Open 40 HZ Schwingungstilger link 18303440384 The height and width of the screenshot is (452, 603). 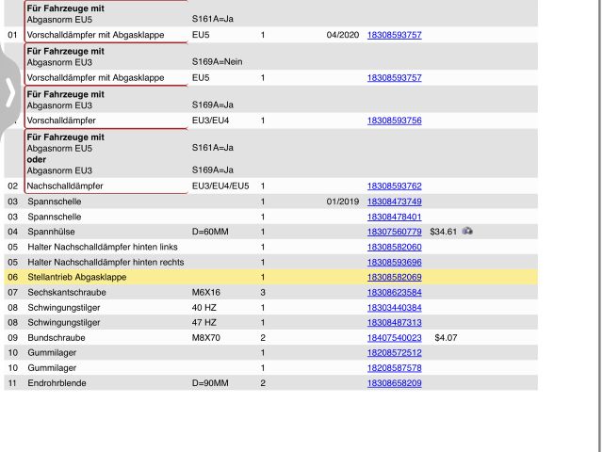(394, 307)
